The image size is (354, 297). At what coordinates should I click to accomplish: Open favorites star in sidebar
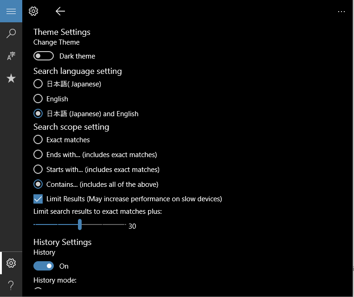pos(11,78)
